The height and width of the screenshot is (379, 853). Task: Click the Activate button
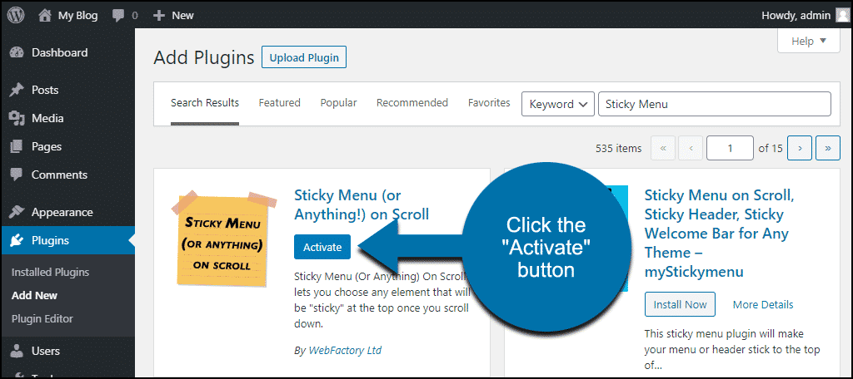pos(322,247)
